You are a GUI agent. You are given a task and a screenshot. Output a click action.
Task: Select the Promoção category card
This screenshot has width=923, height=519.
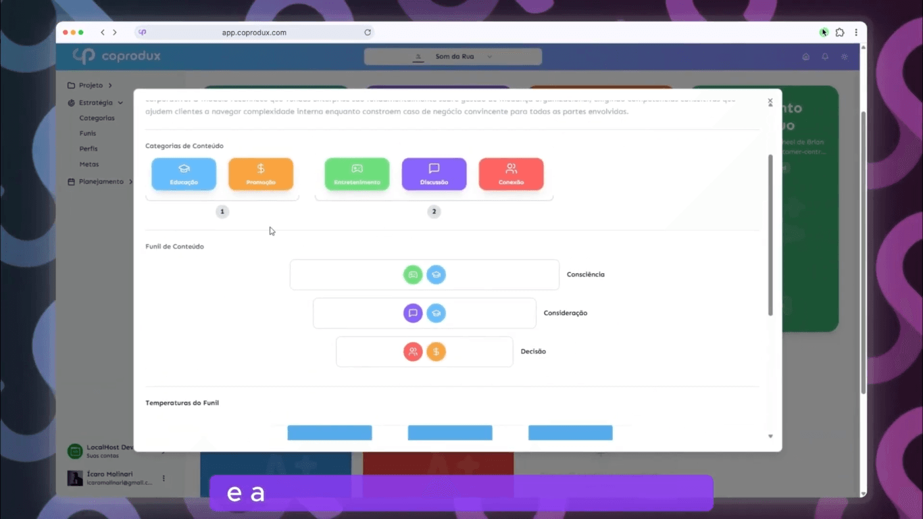point(261,174)
